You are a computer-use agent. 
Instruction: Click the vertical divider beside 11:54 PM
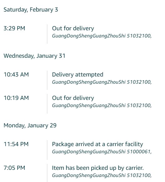[47, 150]
